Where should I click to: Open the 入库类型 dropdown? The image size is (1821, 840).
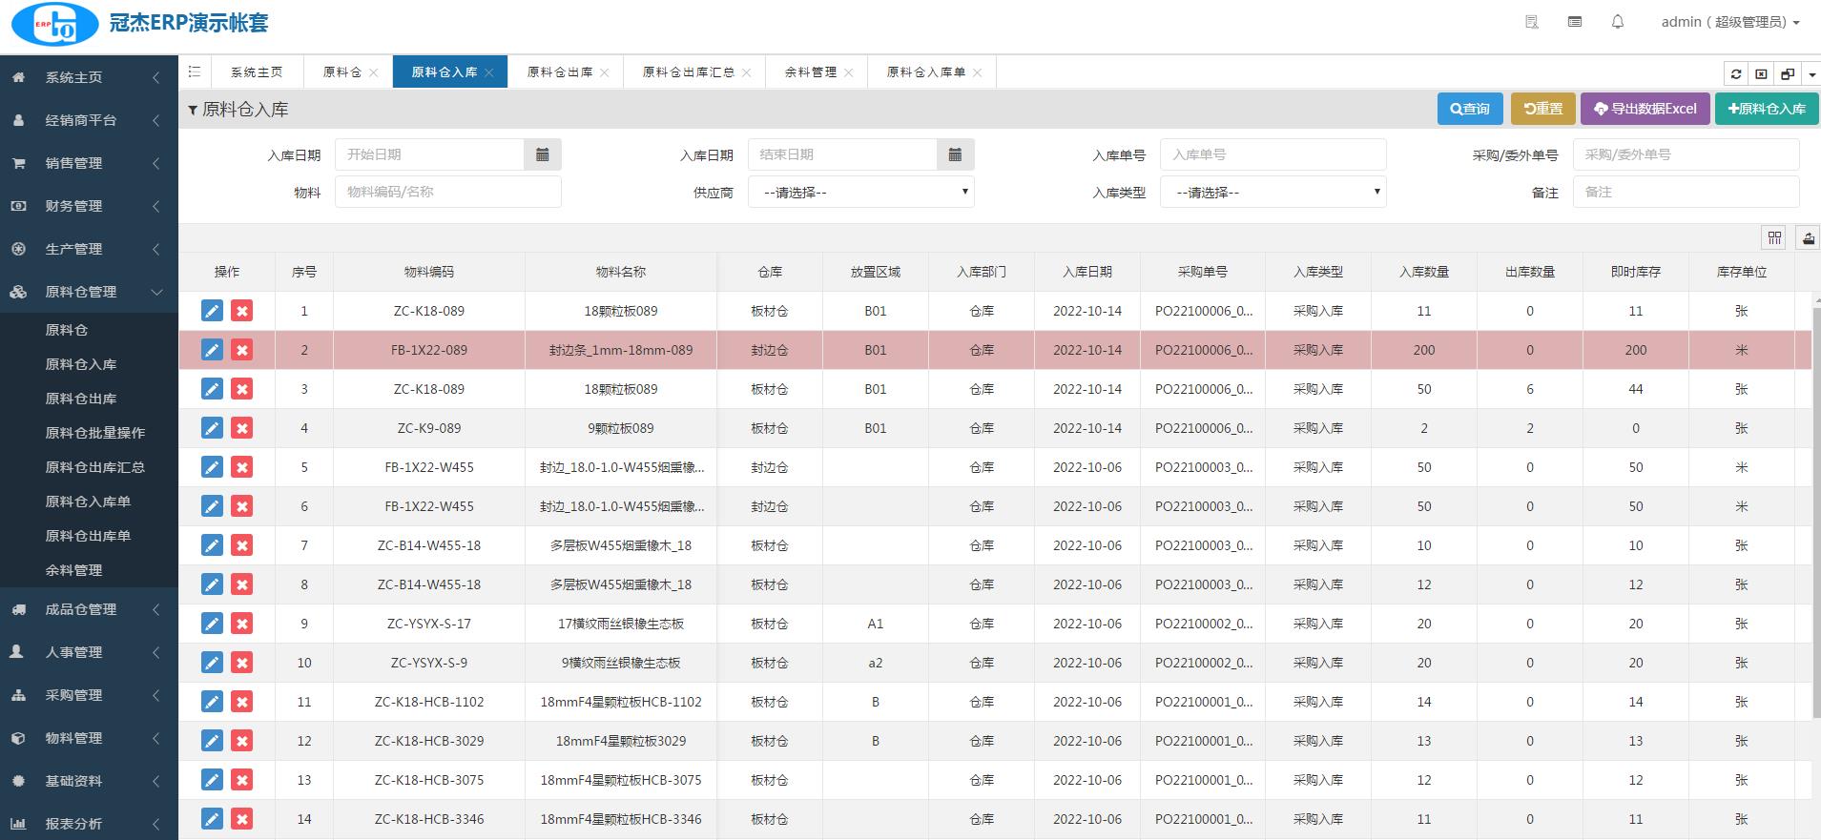point(1273,193)
